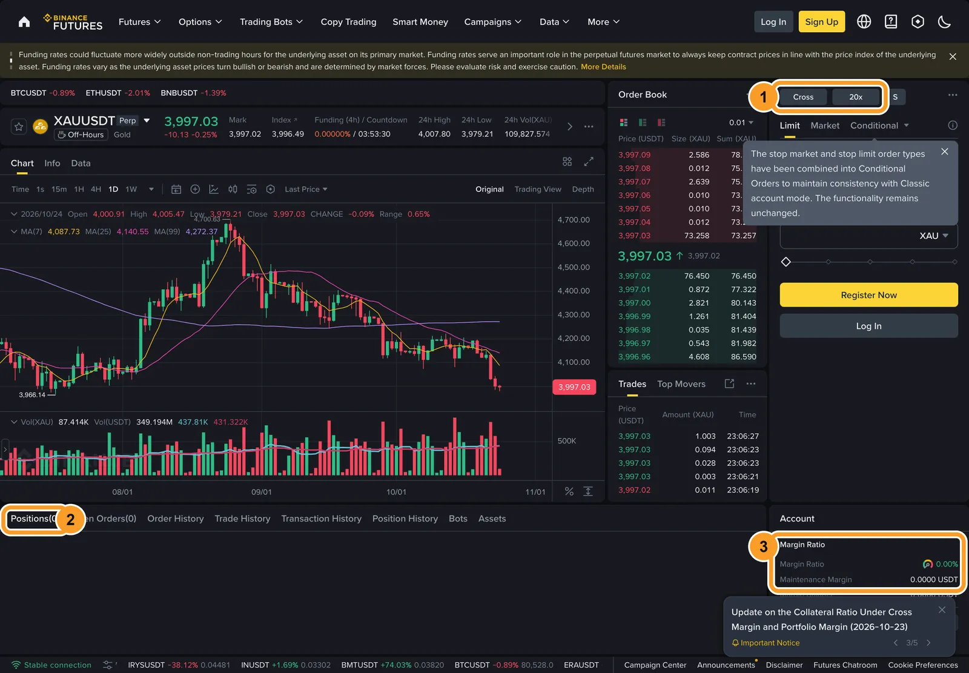Change order book tick size 0.01

(741, 122)
